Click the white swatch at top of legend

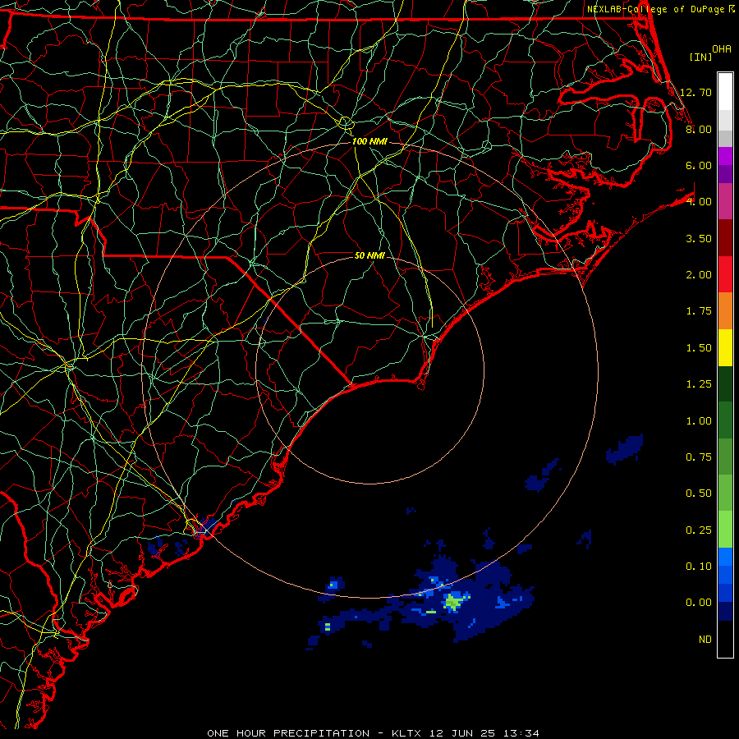click(x=725, y=91)
